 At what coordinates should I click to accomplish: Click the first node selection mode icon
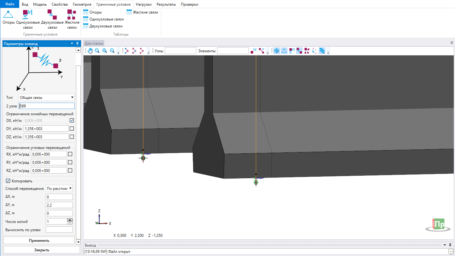[127, 51]
